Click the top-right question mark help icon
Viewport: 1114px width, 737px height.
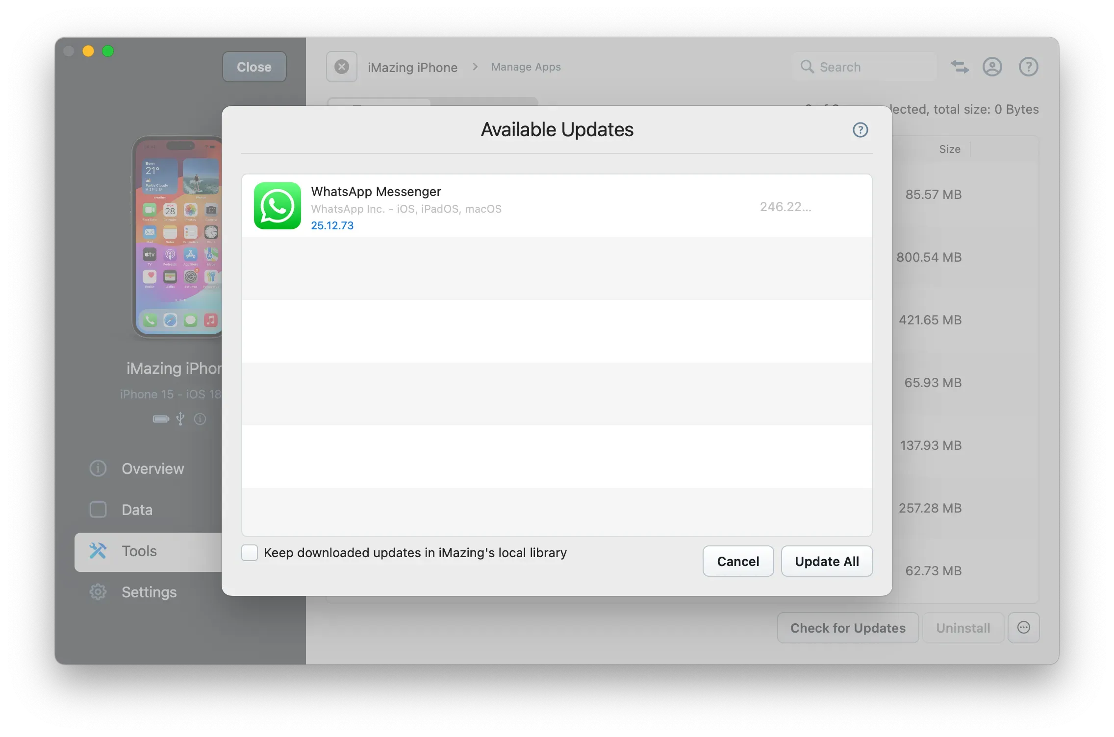point(1028,67)
